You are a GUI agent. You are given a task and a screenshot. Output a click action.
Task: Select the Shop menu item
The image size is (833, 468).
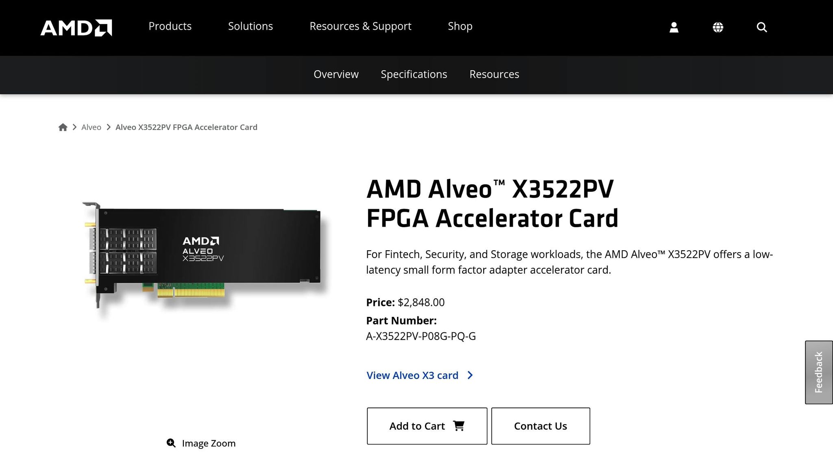[460, 26]
